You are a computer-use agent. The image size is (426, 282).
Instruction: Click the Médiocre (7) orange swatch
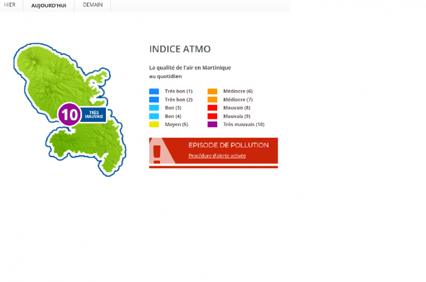point(212,99)
